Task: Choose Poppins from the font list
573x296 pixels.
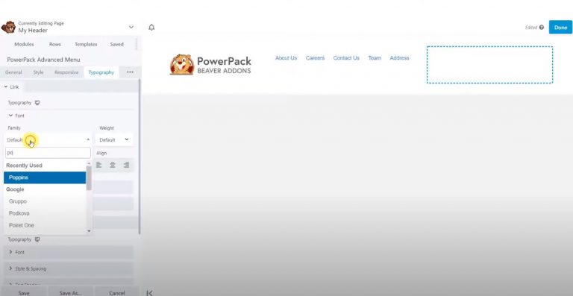Action: [45, 177]
